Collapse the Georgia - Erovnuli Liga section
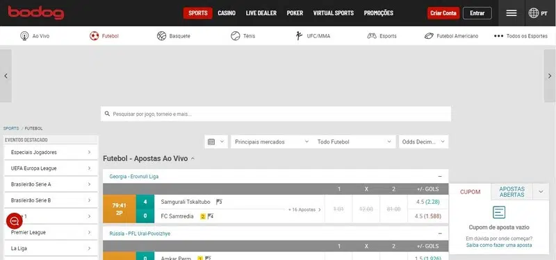Viewport: 556px width, 260px height. pos(440,176)
